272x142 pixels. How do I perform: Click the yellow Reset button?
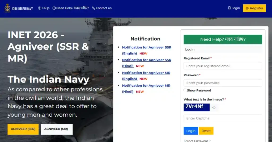(x=206, y=131)
